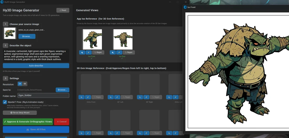Image resolution: width=289 pixels, height=138 pixels.
Task: Reset the image generator
Action: (x=63, y=10)
